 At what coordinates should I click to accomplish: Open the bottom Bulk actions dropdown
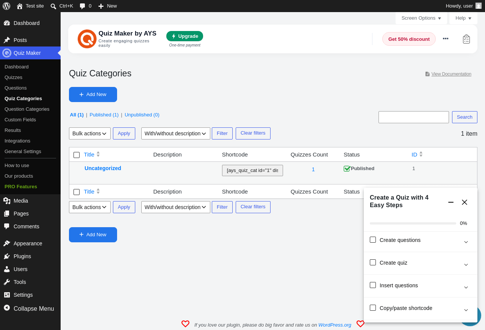pos(90,207)
